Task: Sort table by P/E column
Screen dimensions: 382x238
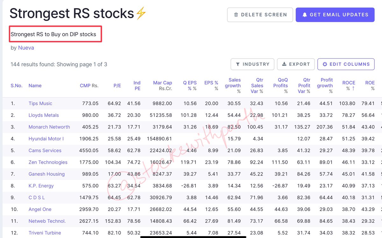Action: click(x=117, y=86)
